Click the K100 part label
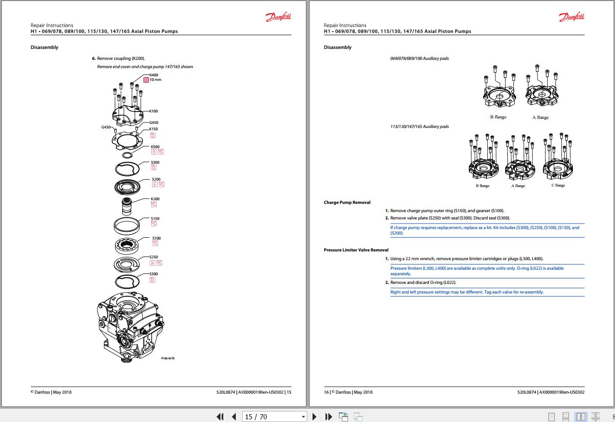This screenshot has height=422, width=615. click(153, 111)
